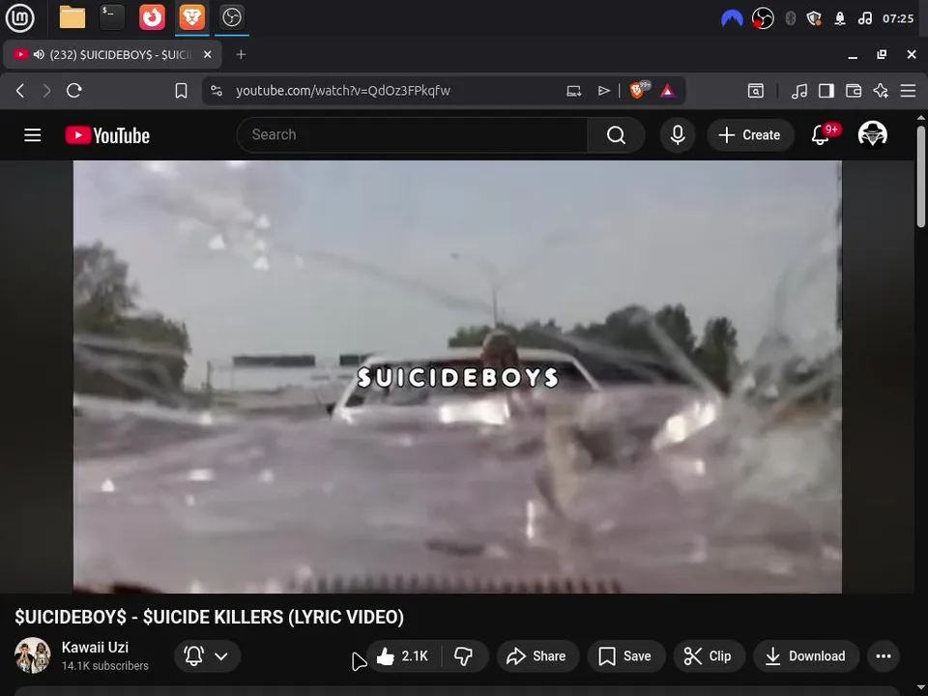This screenshot has width=928, height=696.
Task: Open the toolbar search-tabs icon
Action: click(756, 91)
